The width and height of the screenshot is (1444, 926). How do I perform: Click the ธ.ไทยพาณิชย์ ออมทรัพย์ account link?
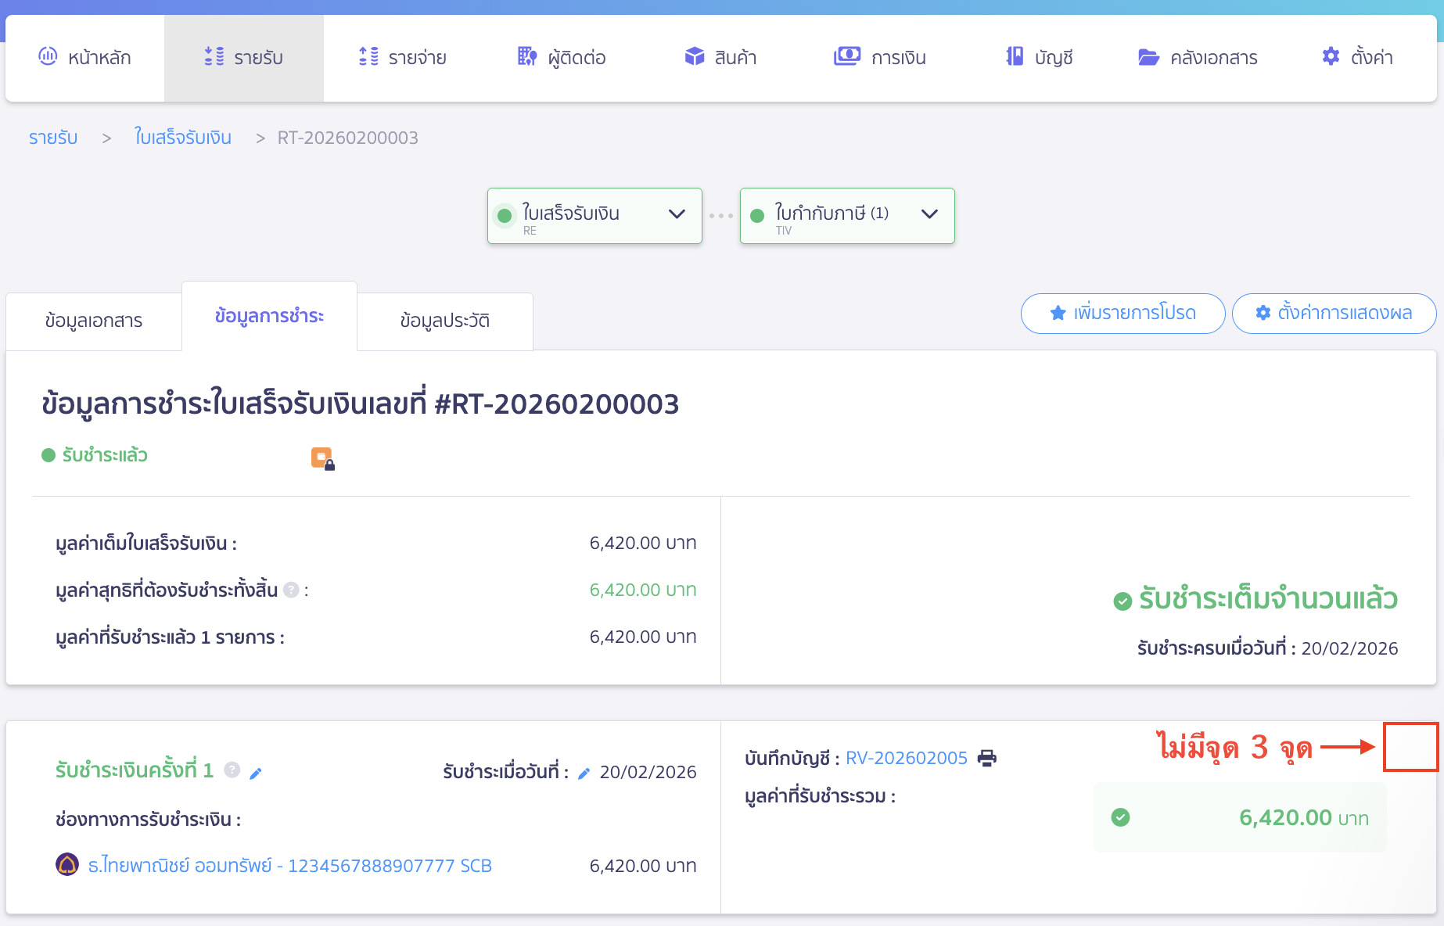click(289, 866)
